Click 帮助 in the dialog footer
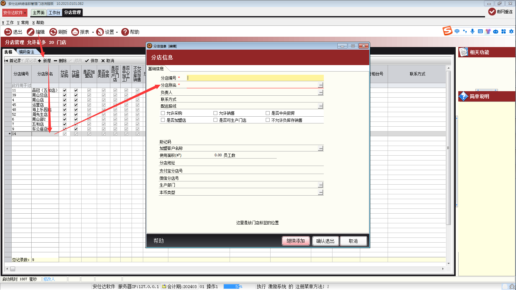The image size is (516, 290). pyautogui.click(x=159, y=241)
